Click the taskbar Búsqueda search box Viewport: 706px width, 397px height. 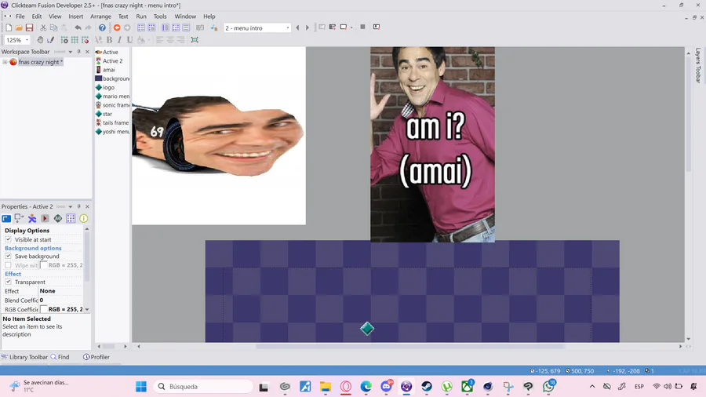(x=203, y=387)
